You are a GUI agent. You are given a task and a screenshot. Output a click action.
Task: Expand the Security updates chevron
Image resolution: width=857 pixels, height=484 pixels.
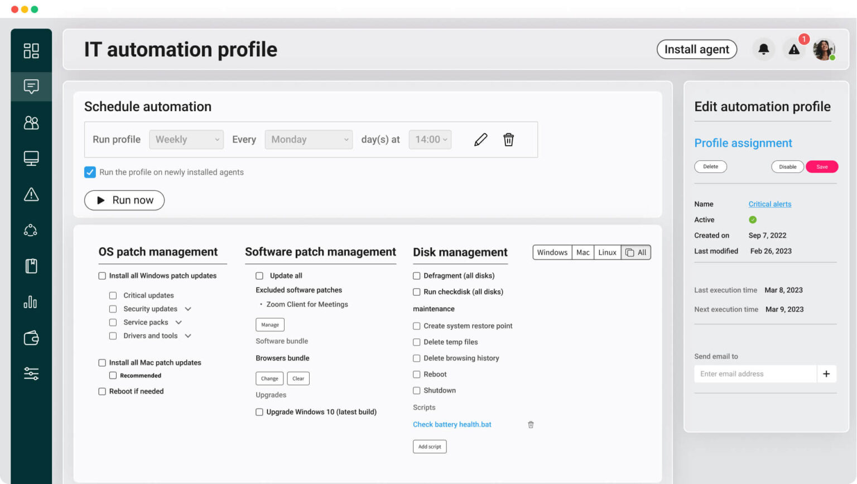coord(188,309)
